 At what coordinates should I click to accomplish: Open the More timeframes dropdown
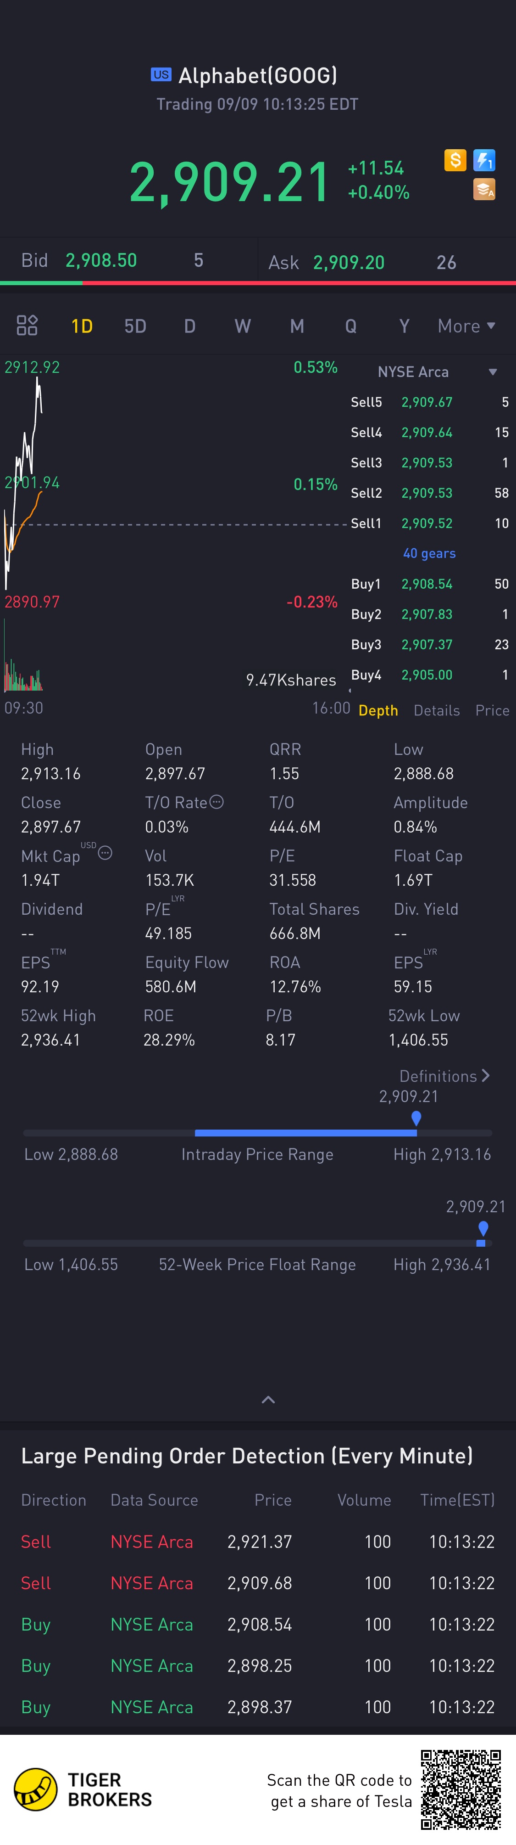coord(466,326)
